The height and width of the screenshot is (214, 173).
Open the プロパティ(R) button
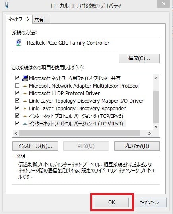tap(137, 146)
